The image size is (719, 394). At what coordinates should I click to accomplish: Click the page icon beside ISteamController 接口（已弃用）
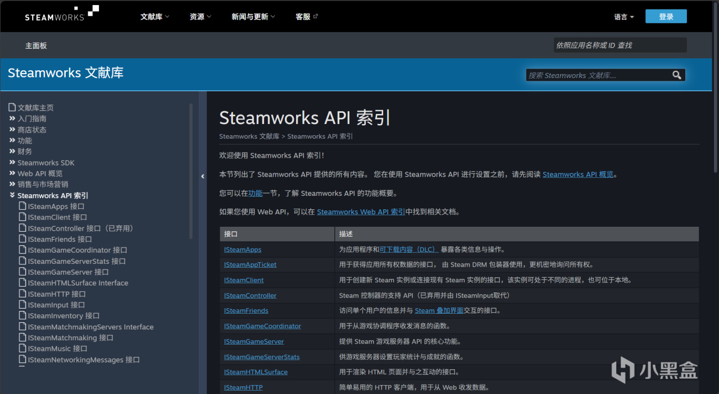pyautogui.click(x=22, y=228)
